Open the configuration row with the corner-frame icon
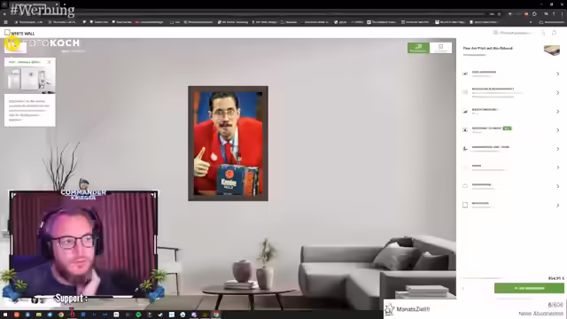567x319 pixels. pos(511,149)
